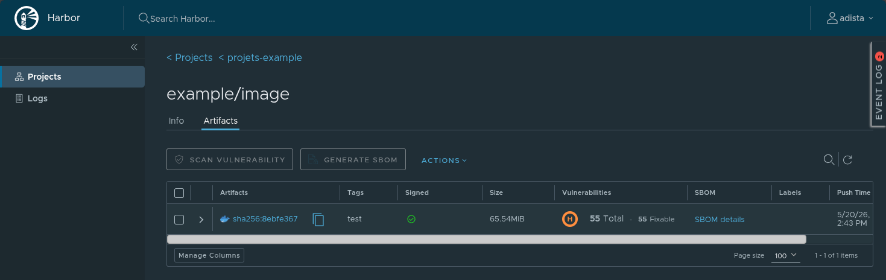Viewport: 886px width, 280px height.
Task: Click the orange H vulnerability severity badge
Action: tap(569, 219)
